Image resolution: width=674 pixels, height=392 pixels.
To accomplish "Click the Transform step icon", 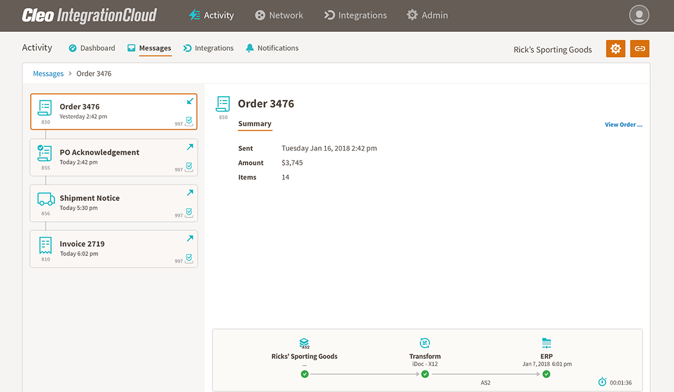I will [425, 343].
